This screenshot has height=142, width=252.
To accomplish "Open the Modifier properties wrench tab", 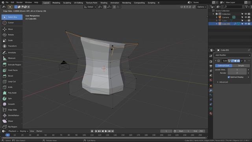I will [211, 90].
